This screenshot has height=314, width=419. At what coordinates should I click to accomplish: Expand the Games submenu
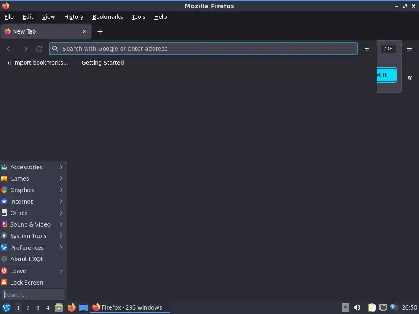(34, 179)
